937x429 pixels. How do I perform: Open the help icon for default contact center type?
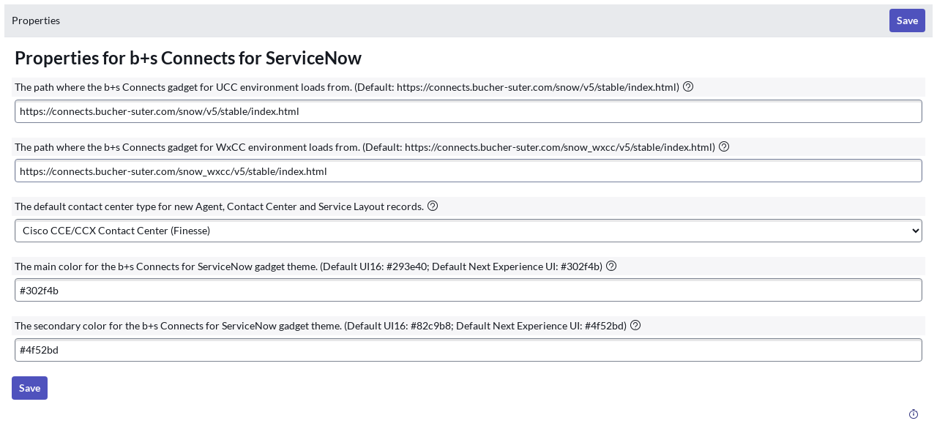(x=433, y=206)
